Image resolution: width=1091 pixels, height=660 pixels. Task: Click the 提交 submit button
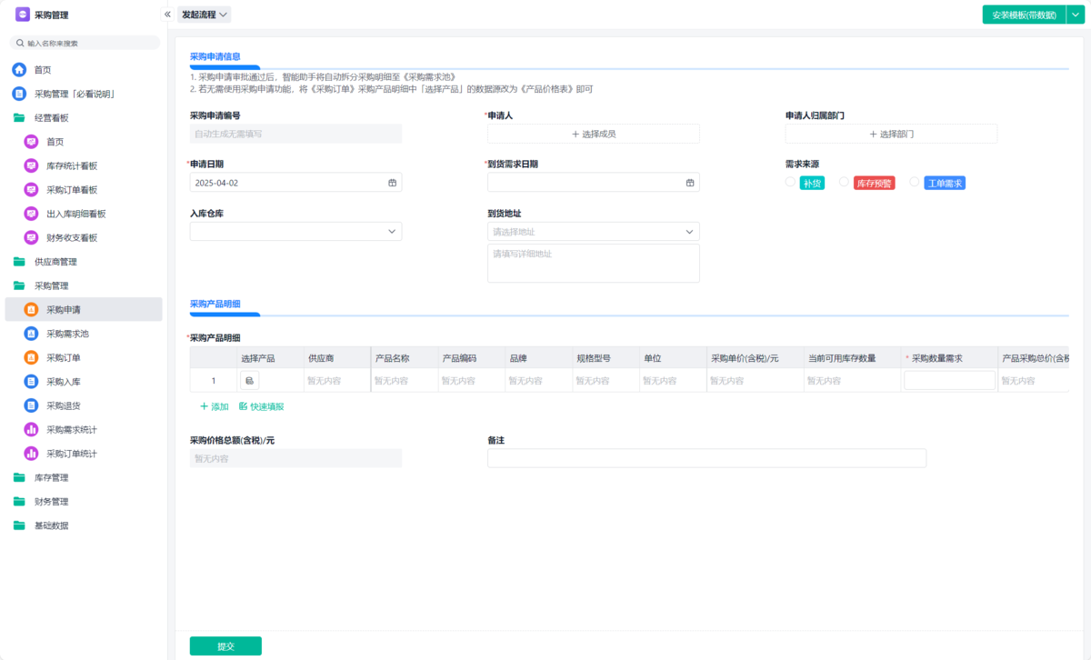pyautogui.click(x=225, y=645)
